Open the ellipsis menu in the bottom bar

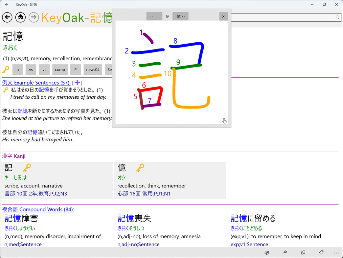(x=337, y=253)
